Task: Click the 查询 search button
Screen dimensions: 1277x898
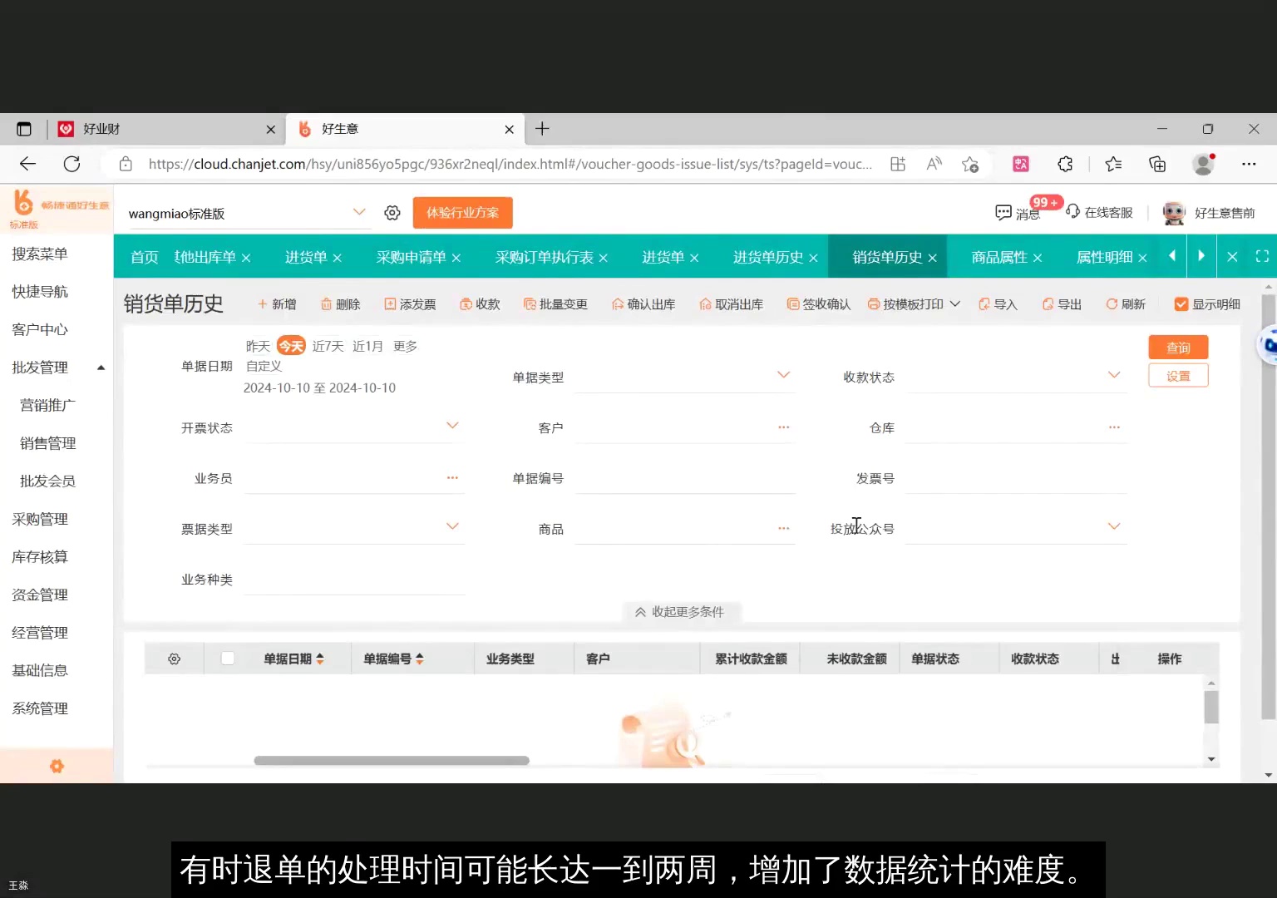Action: click(1178, 347)
